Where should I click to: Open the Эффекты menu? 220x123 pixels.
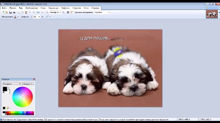click(65, 8)
